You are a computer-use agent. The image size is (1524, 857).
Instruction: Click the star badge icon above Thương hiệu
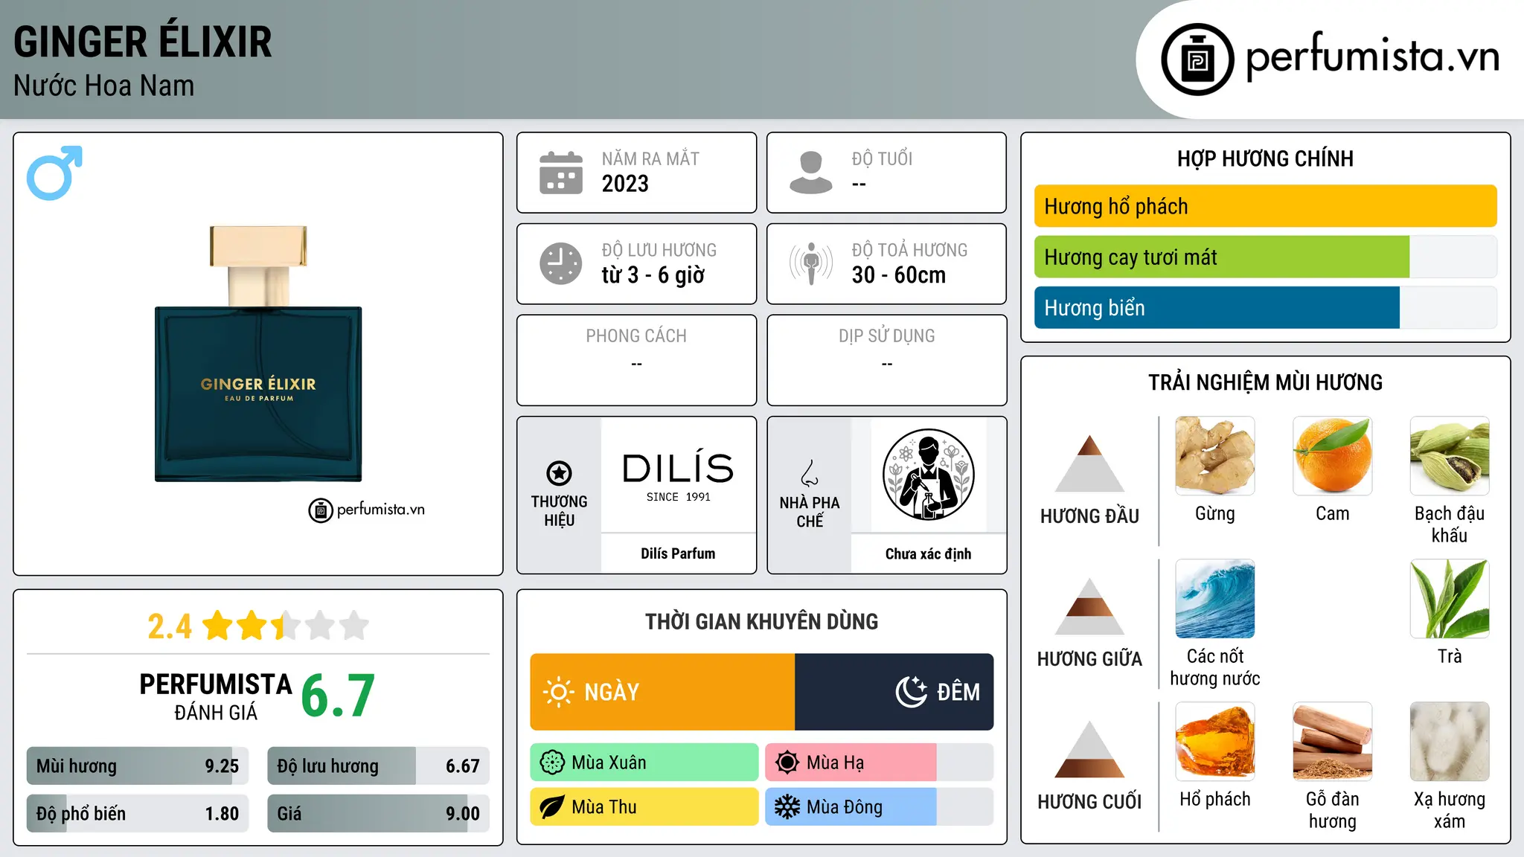[x=559, y=472]
